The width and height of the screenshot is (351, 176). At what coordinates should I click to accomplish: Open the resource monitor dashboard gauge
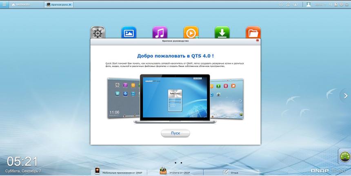pyautogui.click(x=345, y=156)
